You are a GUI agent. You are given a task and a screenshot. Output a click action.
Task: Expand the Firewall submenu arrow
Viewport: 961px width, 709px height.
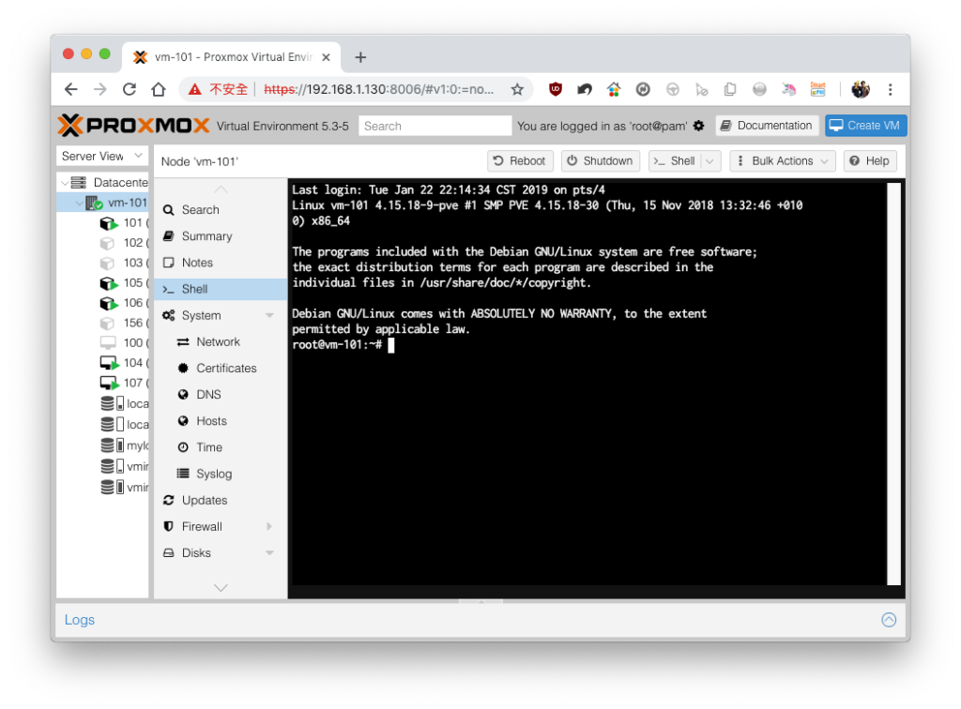pyautogui.click(x=269, y=526)
